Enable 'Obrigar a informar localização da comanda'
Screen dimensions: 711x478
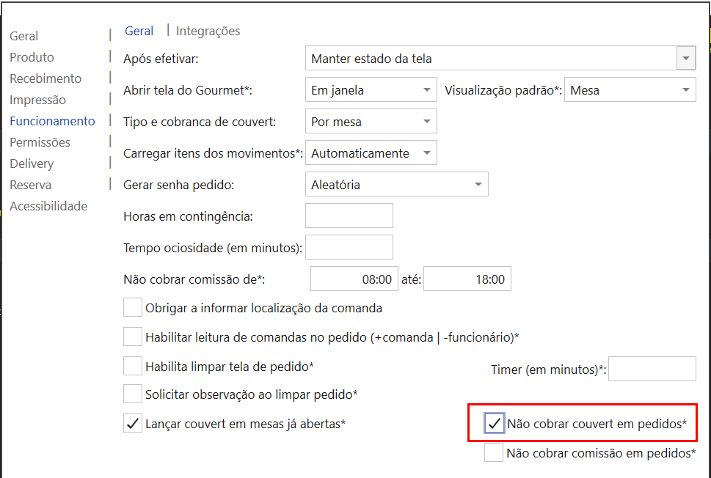tap(133, 308)
